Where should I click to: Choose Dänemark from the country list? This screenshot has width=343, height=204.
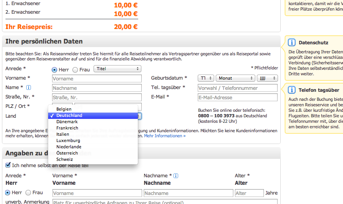93,122
